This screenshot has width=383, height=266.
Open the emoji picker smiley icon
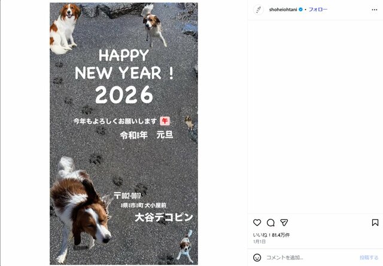(257, 258)
